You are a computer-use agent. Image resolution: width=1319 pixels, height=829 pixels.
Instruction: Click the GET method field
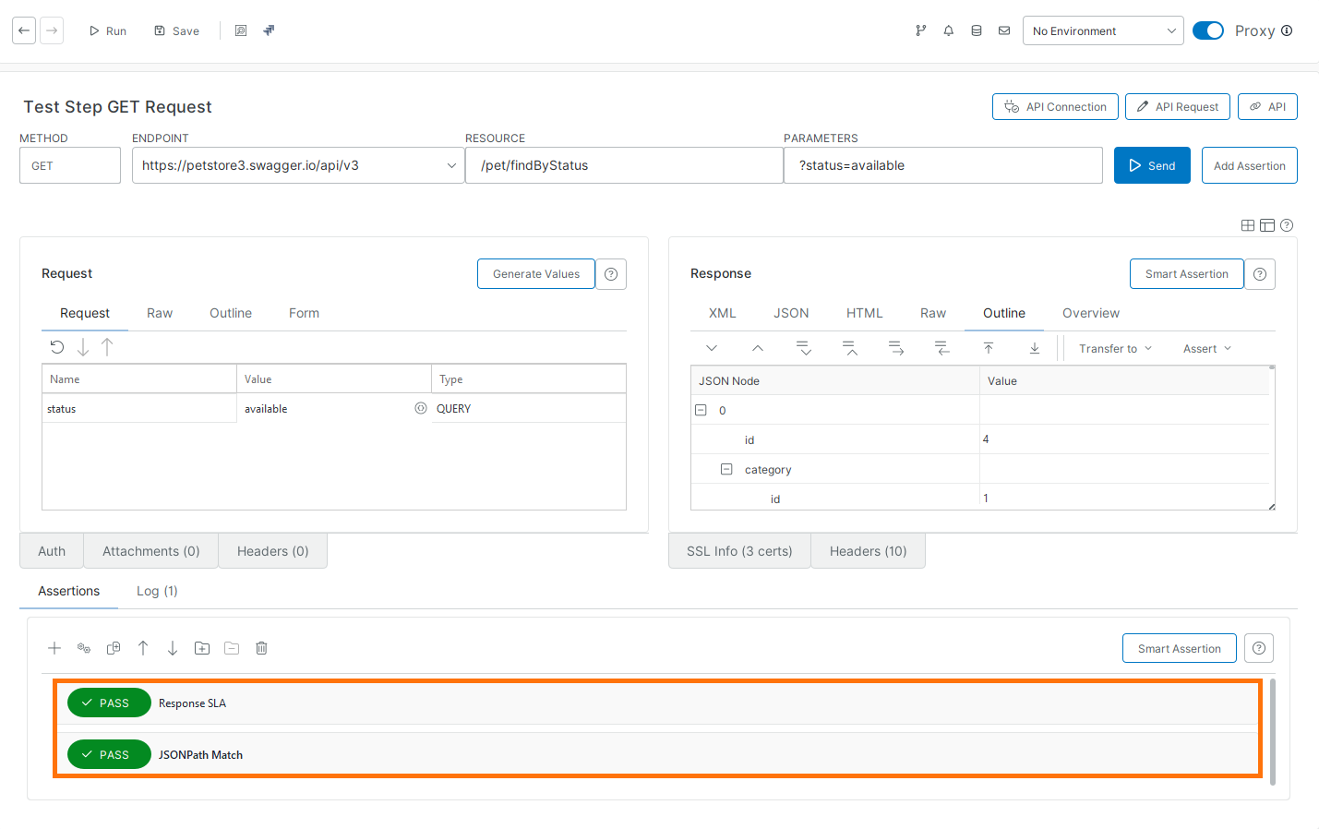[70, 165]
